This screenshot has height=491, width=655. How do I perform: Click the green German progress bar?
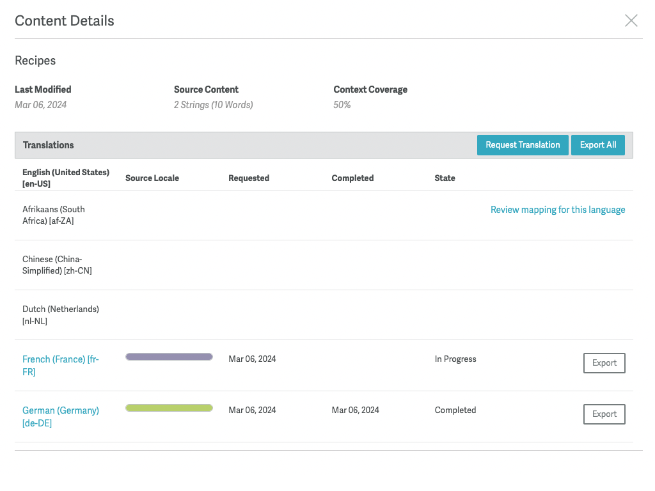169,408
